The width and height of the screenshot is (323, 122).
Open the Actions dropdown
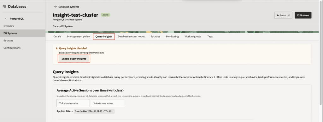[x=283, y=15]
